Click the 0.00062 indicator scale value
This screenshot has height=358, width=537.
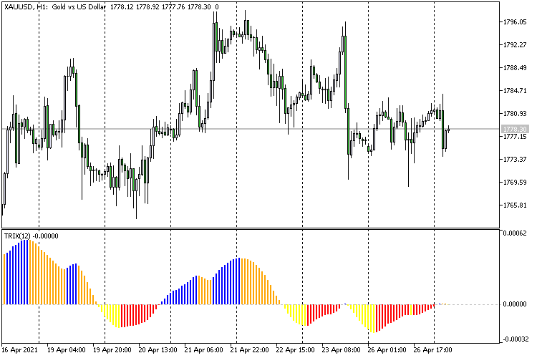[x=515, y=233]
